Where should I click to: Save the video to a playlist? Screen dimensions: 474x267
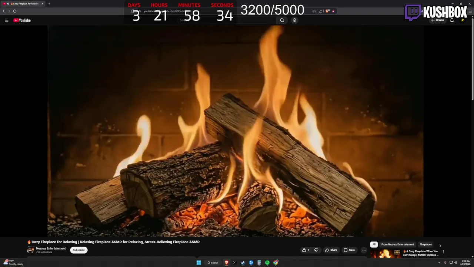[349, 250]
